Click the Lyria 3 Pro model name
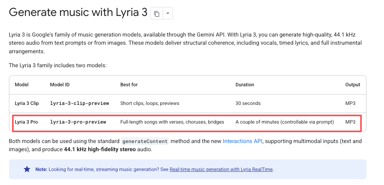 [x=26, y=122]
